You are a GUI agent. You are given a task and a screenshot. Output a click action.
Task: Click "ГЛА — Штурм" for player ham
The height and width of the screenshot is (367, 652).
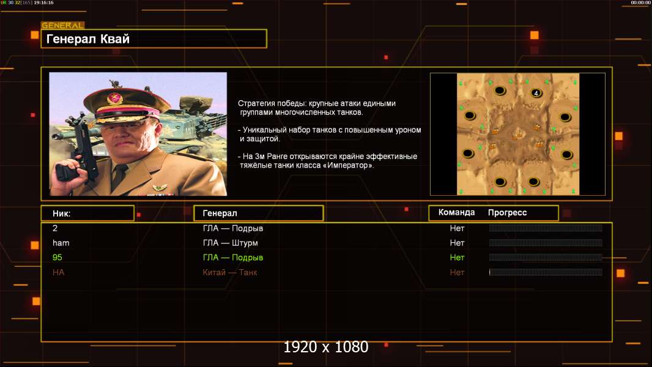(231, 243)
